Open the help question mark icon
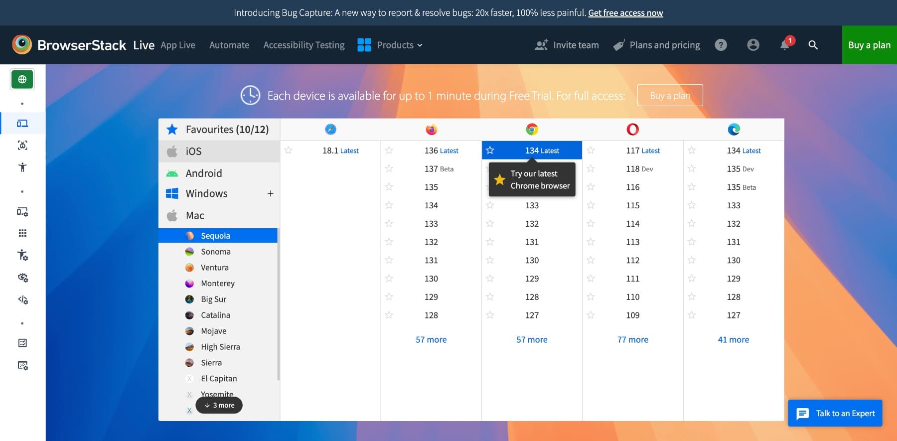The width and height of the screenshot is (897, 441). pos(721,45)
